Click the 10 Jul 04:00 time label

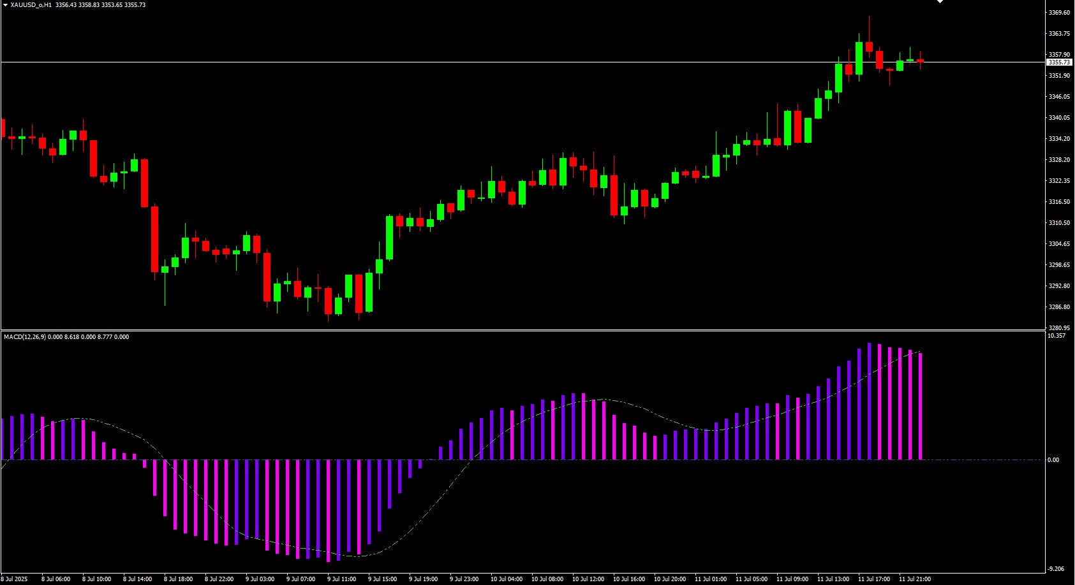coord(507,579)
